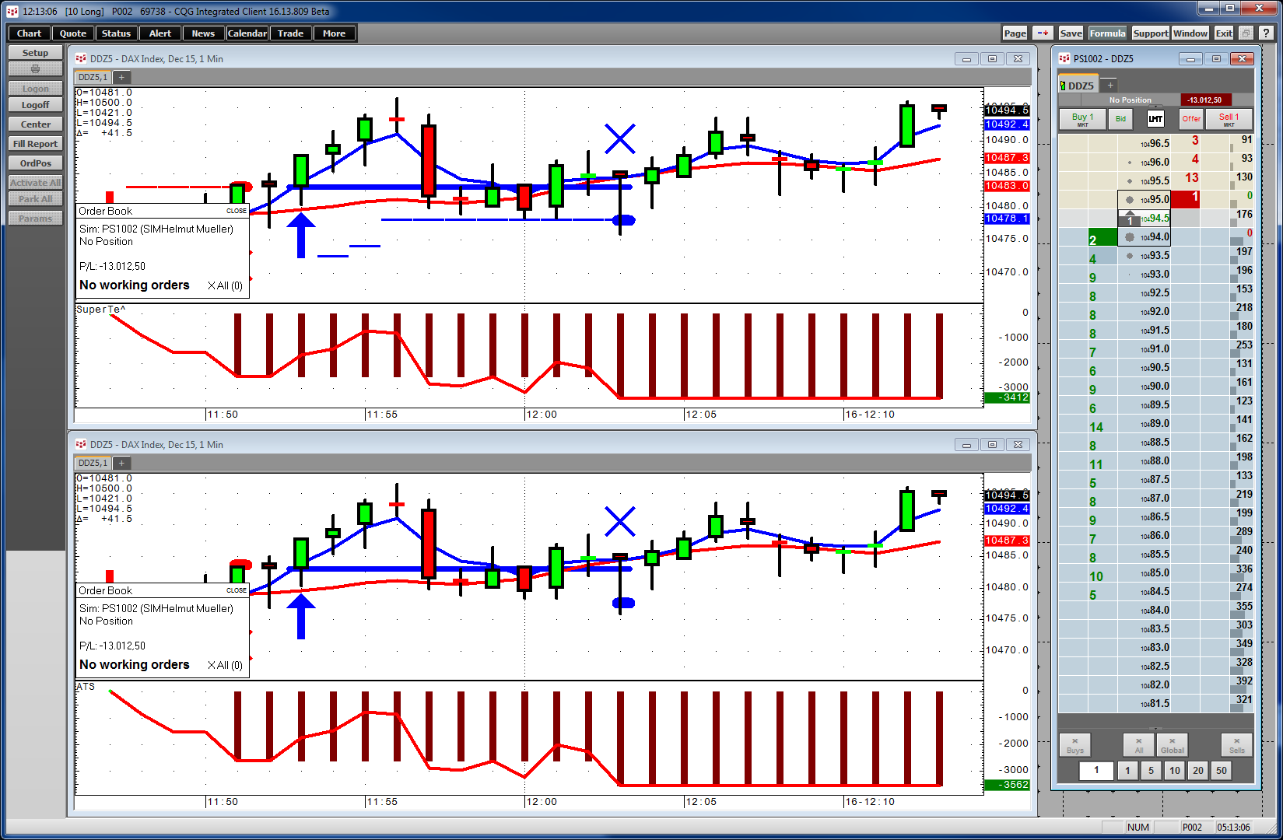This screenshot has height=840, width=1283.
Task: Open the Alert menu button
Action: coord(160,33)
